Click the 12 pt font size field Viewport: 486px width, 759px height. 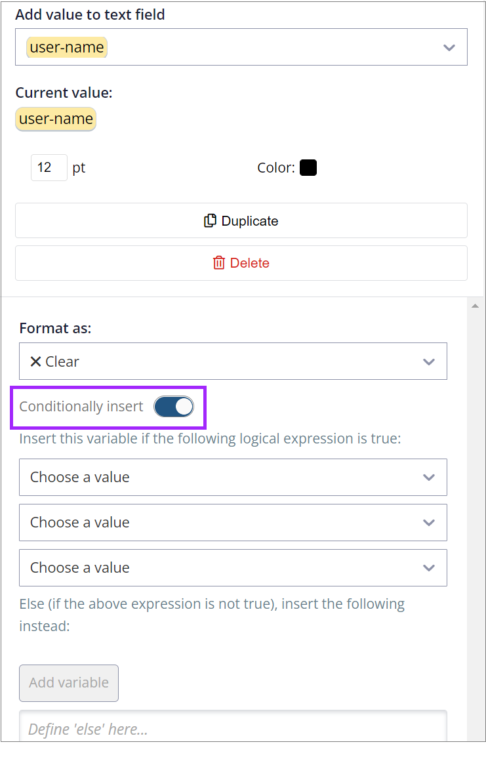click(49, 167)
